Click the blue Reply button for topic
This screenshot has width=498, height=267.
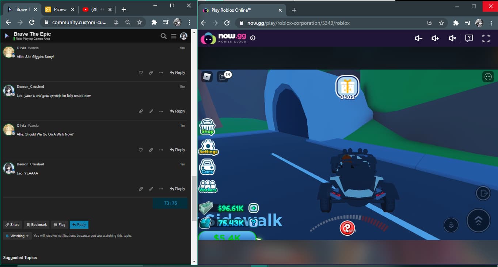79,225
